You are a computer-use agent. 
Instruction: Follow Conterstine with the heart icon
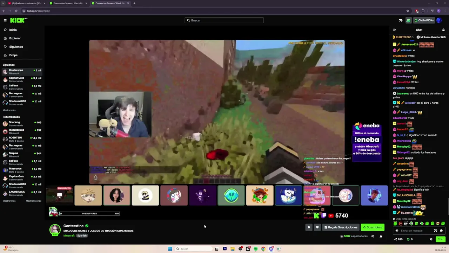[x=317, y=227]
